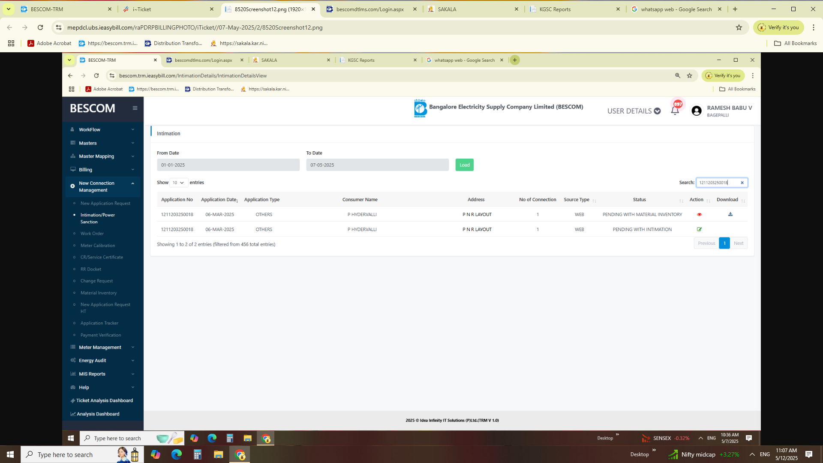Open Payment Verification submenu item
The width and height of the screenshot is (823, 463).
click(x=101, y=335)
